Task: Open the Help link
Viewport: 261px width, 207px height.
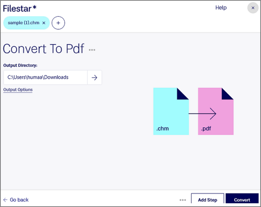Action: (x=221, y=8)
